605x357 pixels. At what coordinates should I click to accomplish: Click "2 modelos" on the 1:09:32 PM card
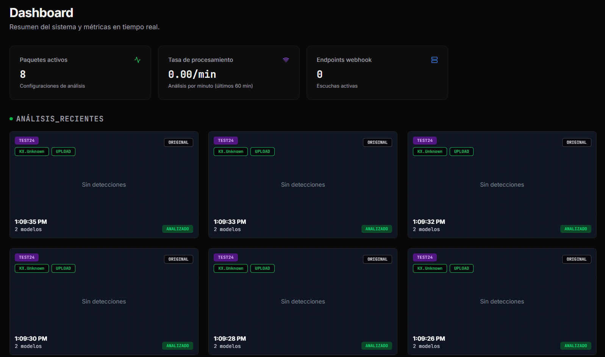(x=427, y=230)
